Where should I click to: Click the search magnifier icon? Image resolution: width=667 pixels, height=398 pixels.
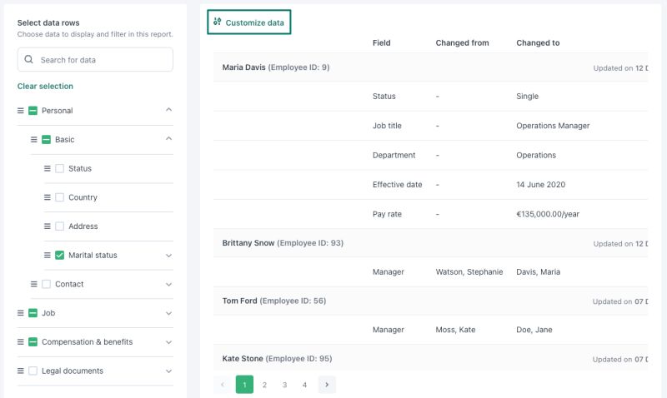pos(28,59)
